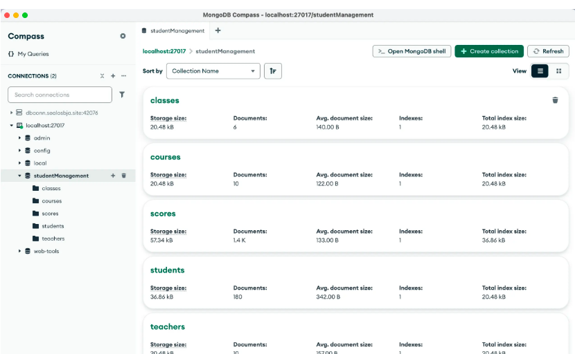Toggle sort order direction
This screenshot has width=575, height=354.
tap(273, 71)
